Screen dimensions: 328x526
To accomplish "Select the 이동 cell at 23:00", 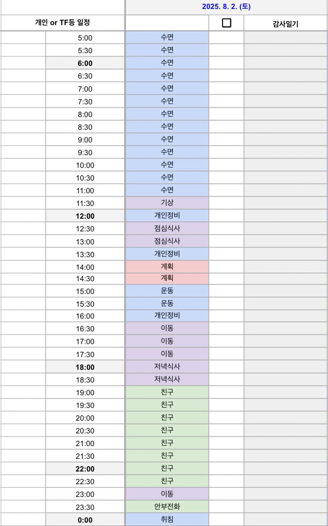I will pos(167,494).
